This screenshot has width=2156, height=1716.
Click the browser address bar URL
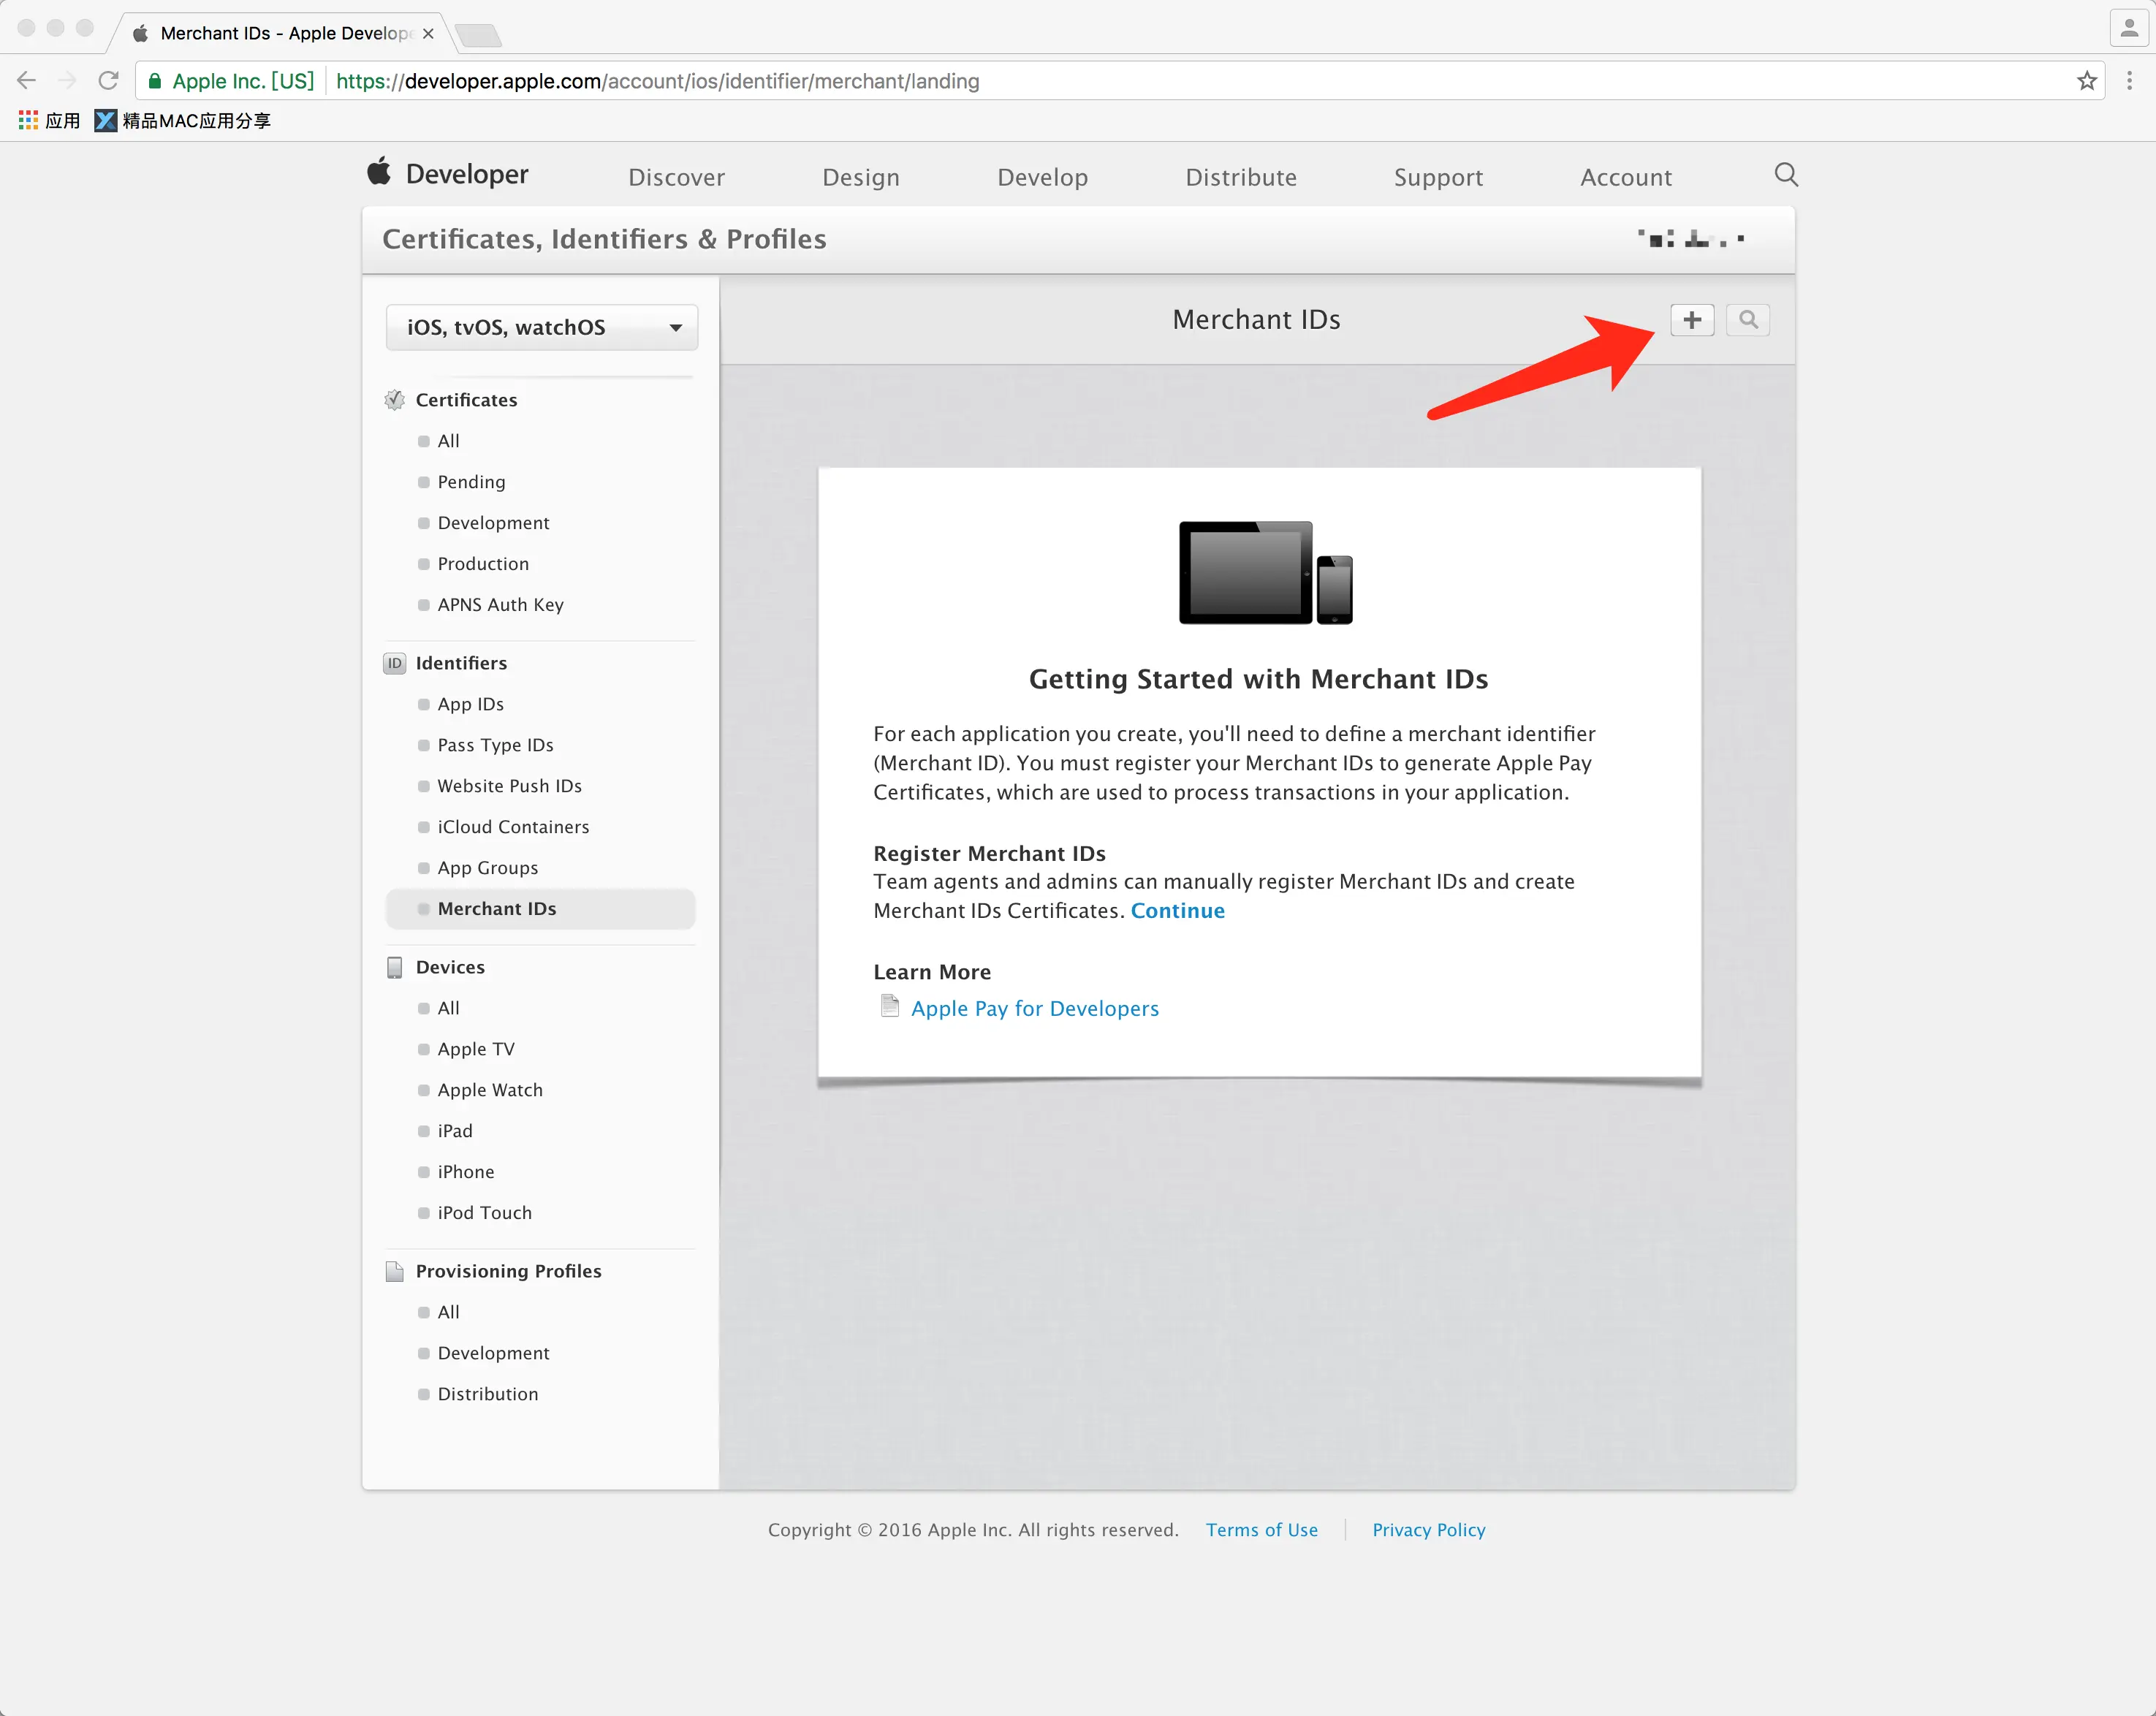(657, 81)
